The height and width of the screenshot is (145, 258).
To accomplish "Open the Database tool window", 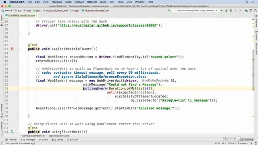I will pos(256,21).
